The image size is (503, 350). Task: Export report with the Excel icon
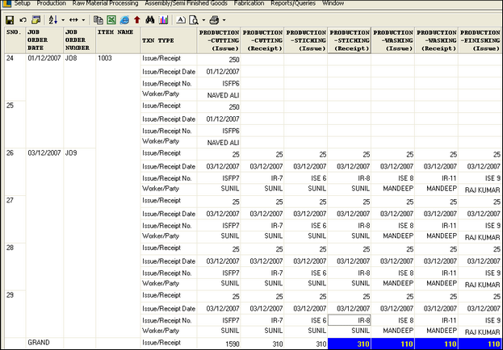coord(111,20)
